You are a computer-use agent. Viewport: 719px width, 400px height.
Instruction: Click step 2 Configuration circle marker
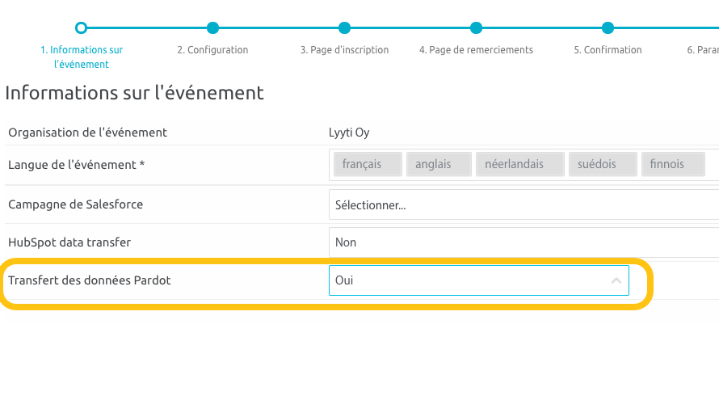(x=212, y=28)
